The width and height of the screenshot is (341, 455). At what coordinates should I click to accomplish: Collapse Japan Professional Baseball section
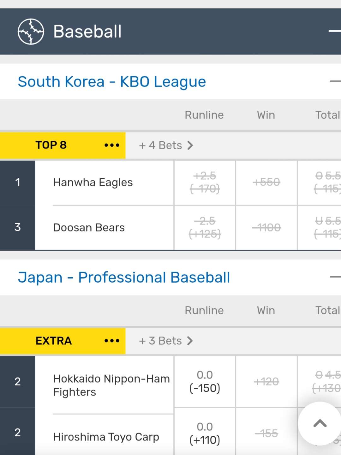[335, 277]
